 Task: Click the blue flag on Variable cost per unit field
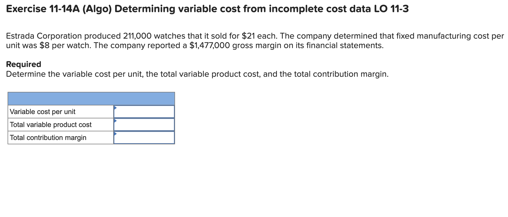click(115, 107)
